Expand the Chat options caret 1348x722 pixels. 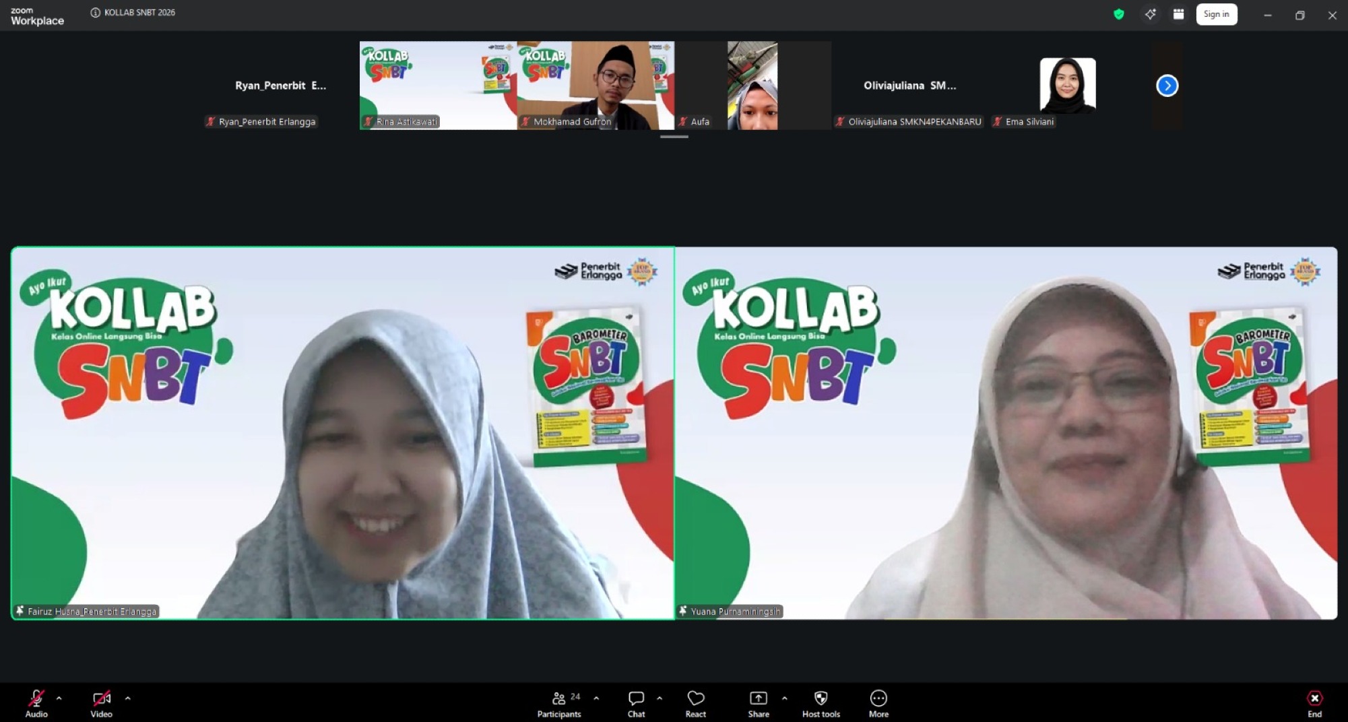(x=660, y=698)
